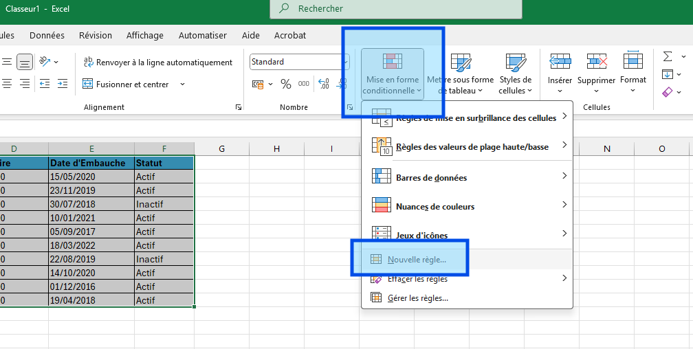Toggle Renvoyer à la ligne automatiquement
This screenshot has width=693, height=349.
158,63
